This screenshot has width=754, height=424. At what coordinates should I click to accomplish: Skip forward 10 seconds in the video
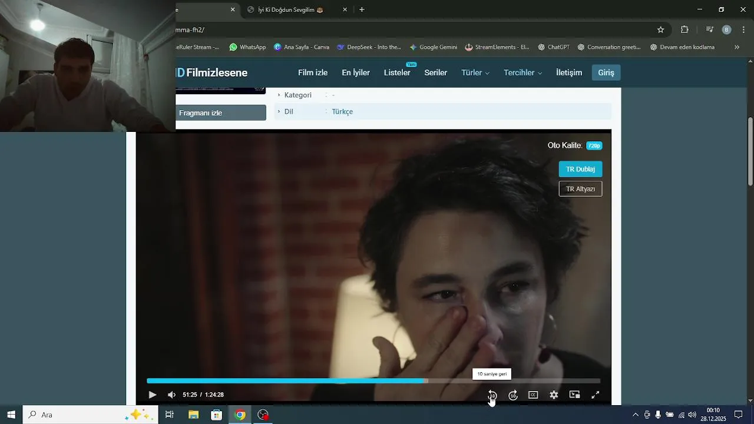513,395
